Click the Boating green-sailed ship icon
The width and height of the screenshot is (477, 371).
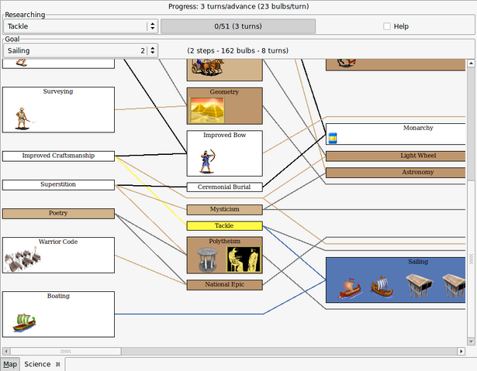click(24, 323)
